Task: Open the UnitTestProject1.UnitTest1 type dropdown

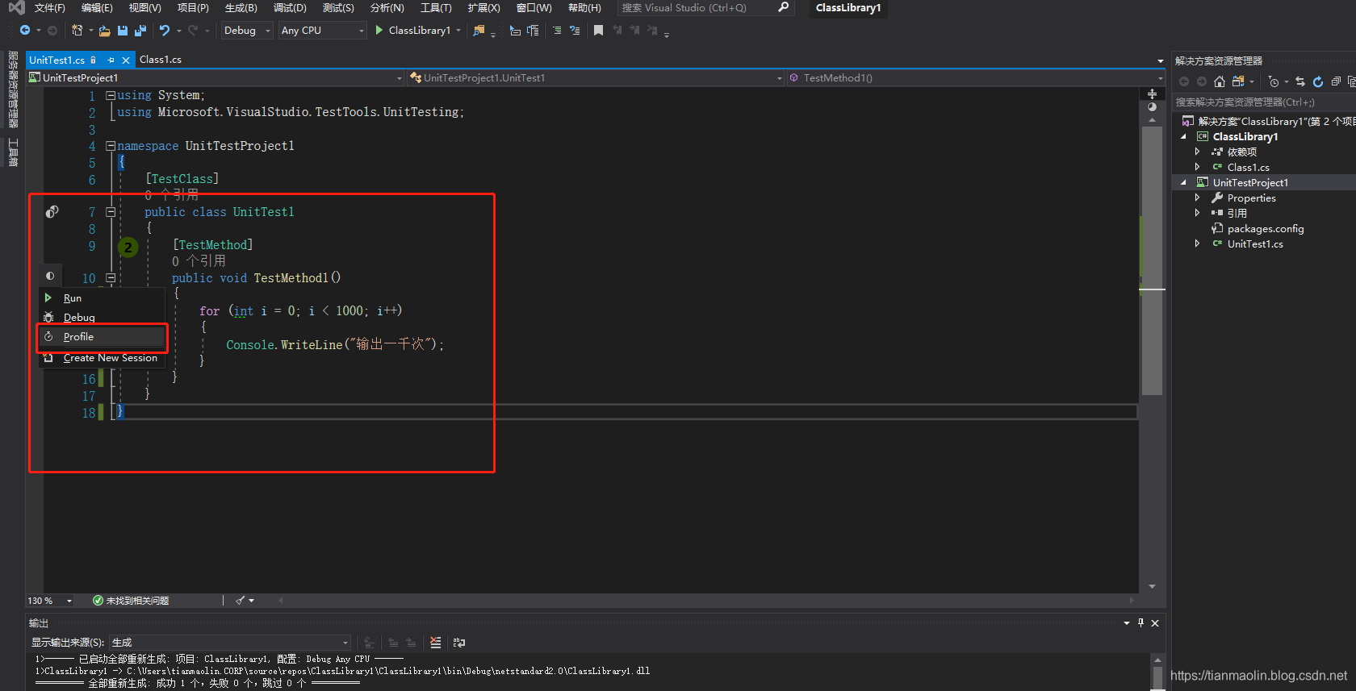Action: coord(596,78)
